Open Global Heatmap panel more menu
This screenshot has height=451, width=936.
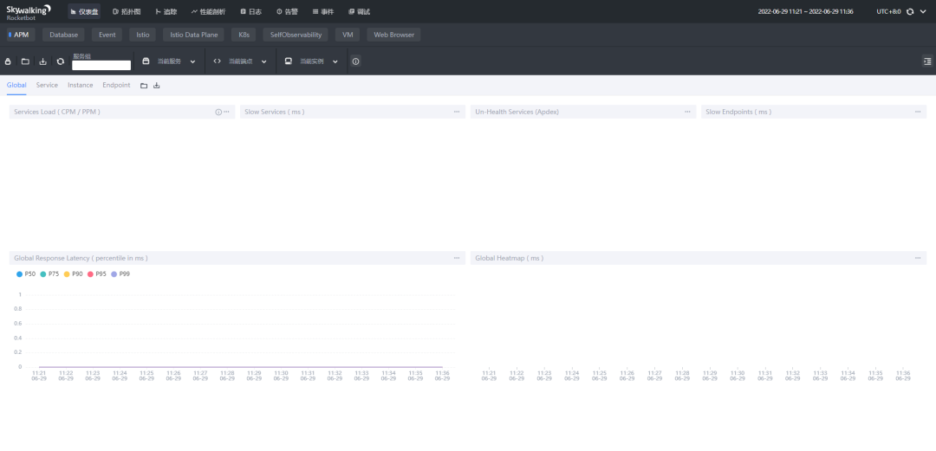pyautogui.click(x=918, y=258)
